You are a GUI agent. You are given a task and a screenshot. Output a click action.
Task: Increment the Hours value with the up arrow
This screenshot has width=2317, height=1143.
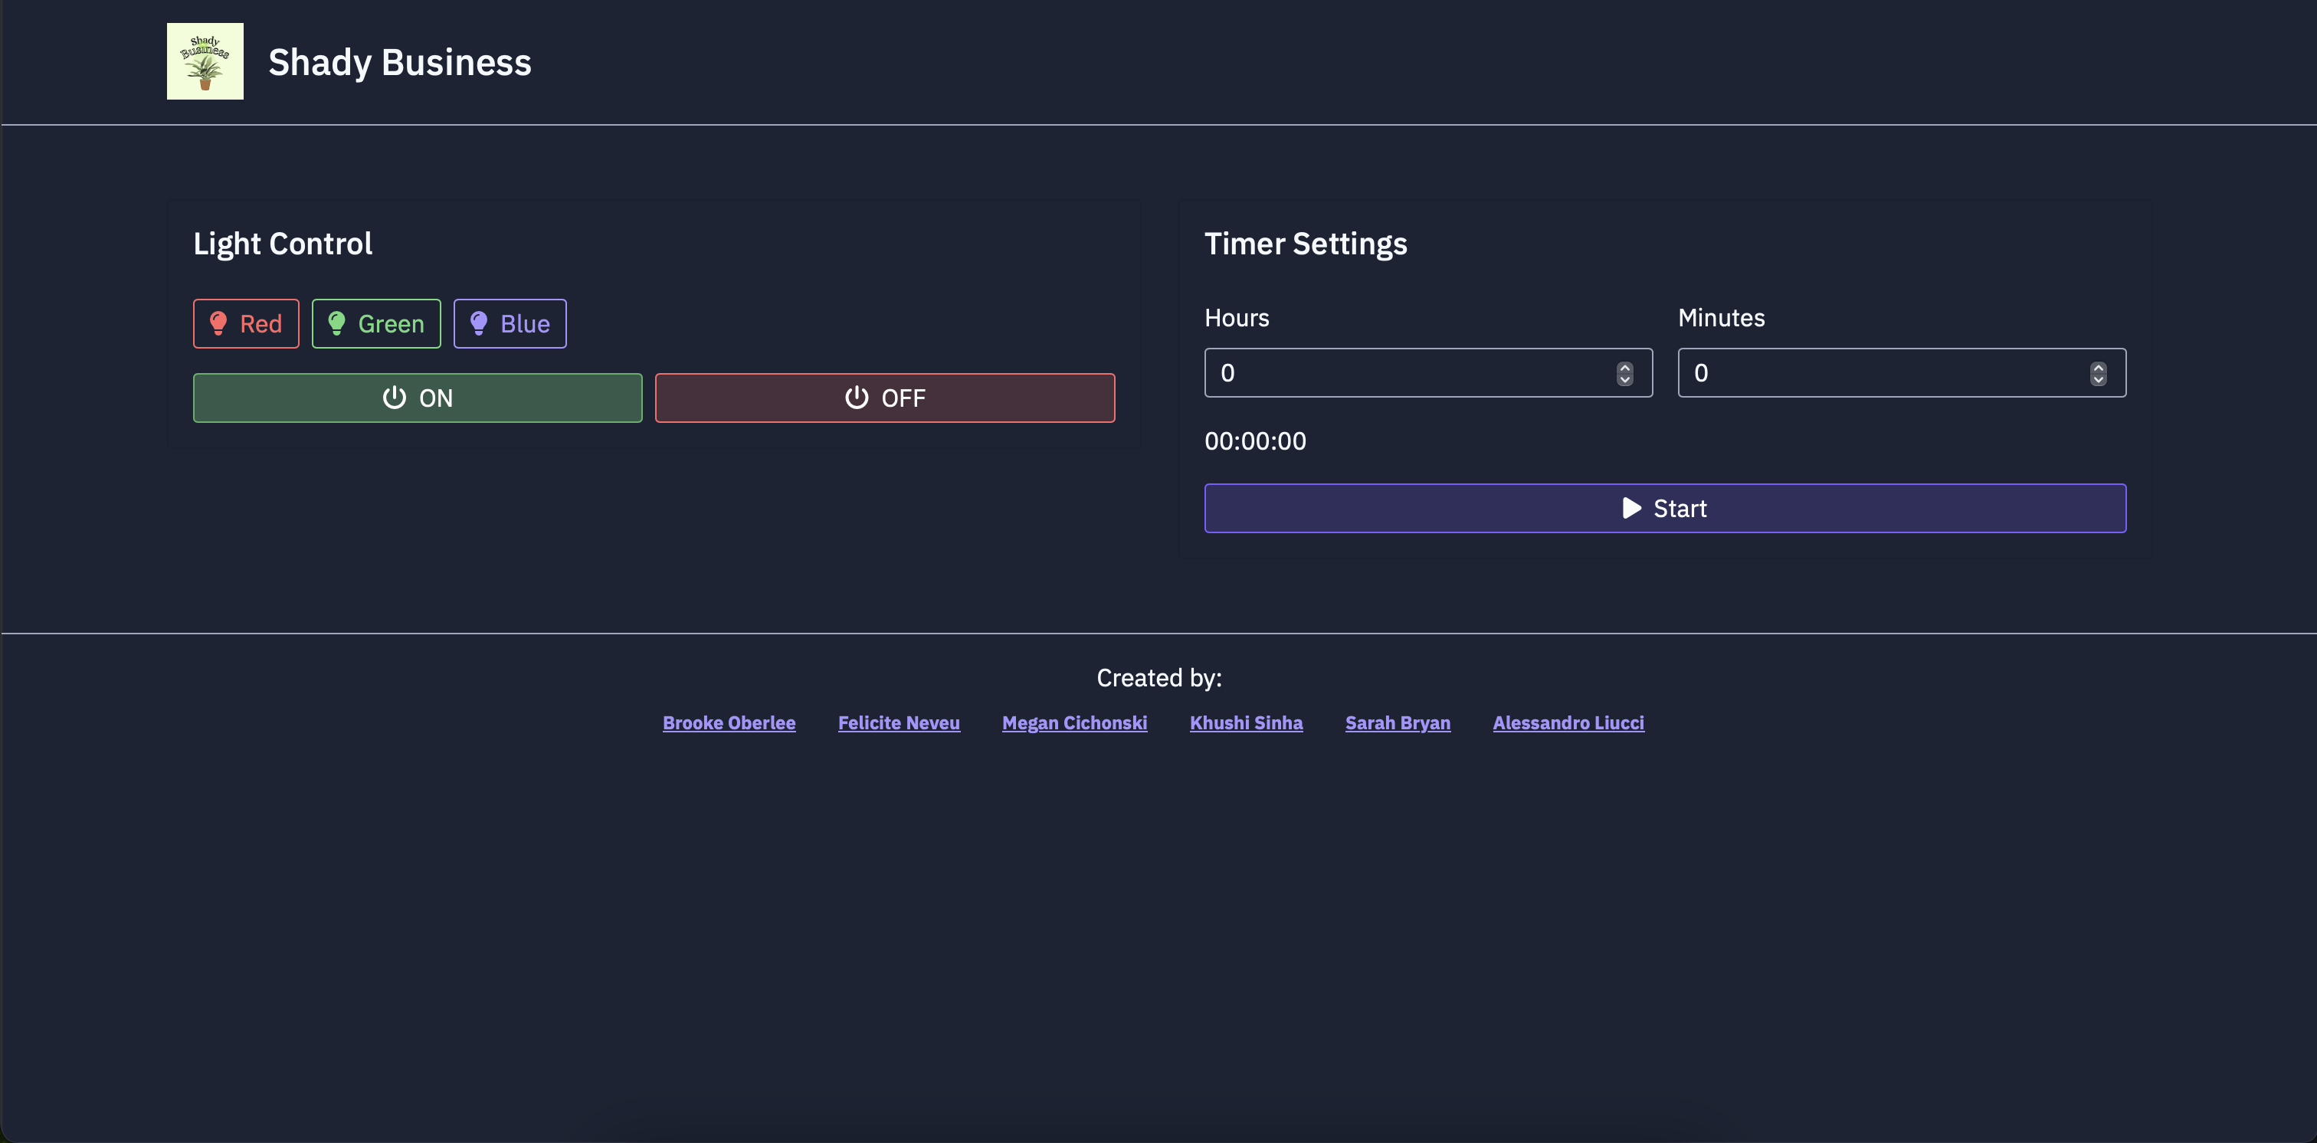click(x=1624, y=367)
